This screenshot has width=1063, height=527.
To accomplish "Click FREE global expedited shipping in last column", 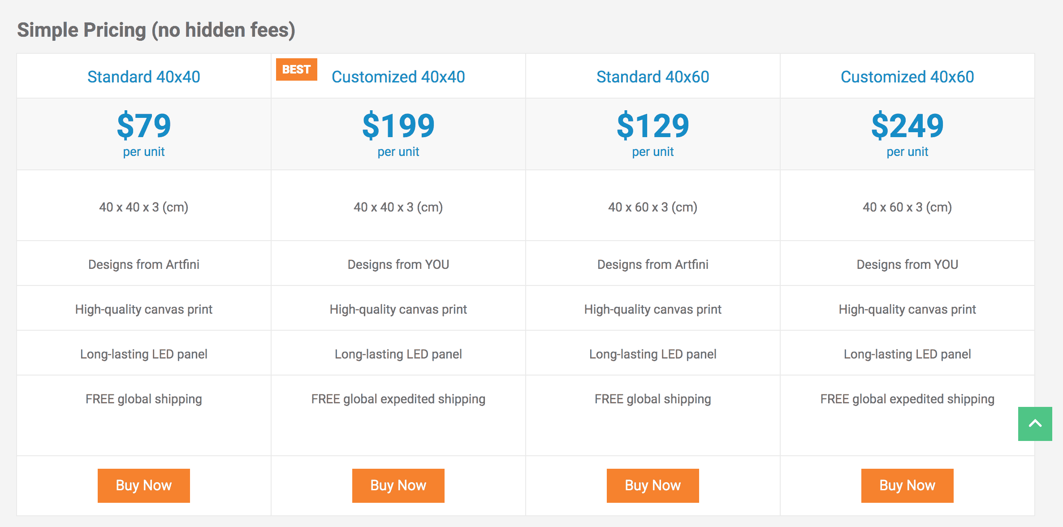I will 907,399.
